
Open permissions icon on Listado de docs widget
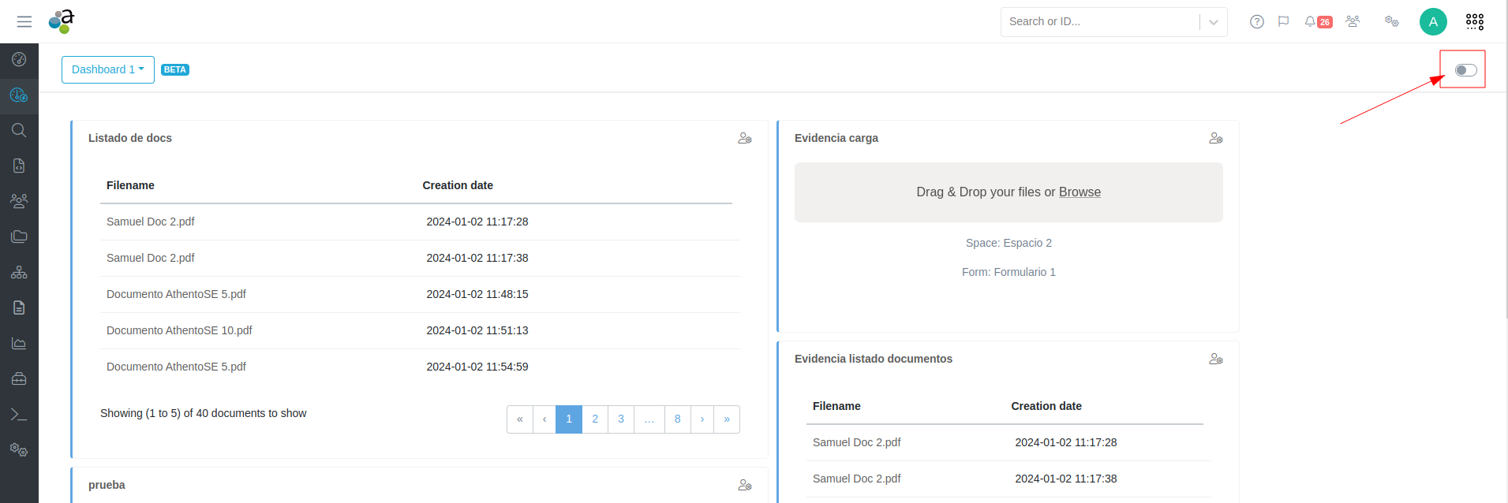(744, 138)
